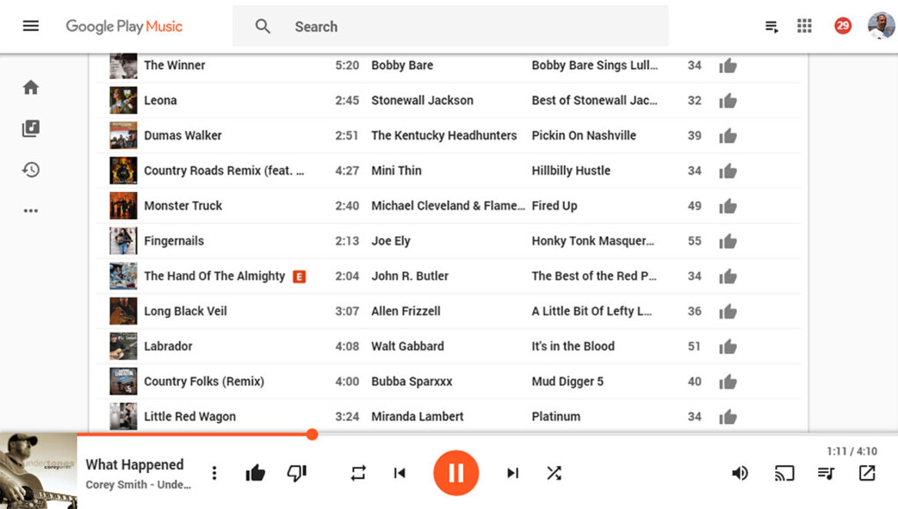Screen dimensions: 898x509
Task: Open mini player pop-out icon
Action: click(x=867, y=473)
